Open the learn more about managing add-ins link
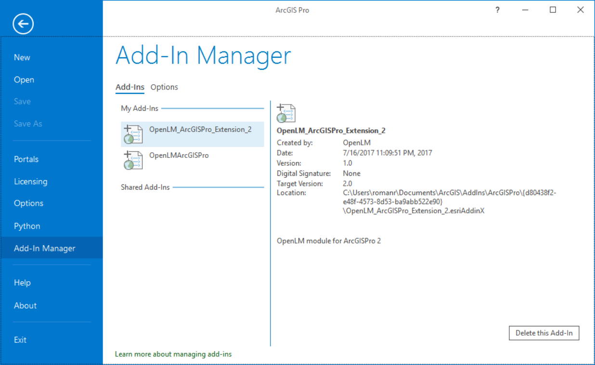595x365 pixels. point(173,354)
